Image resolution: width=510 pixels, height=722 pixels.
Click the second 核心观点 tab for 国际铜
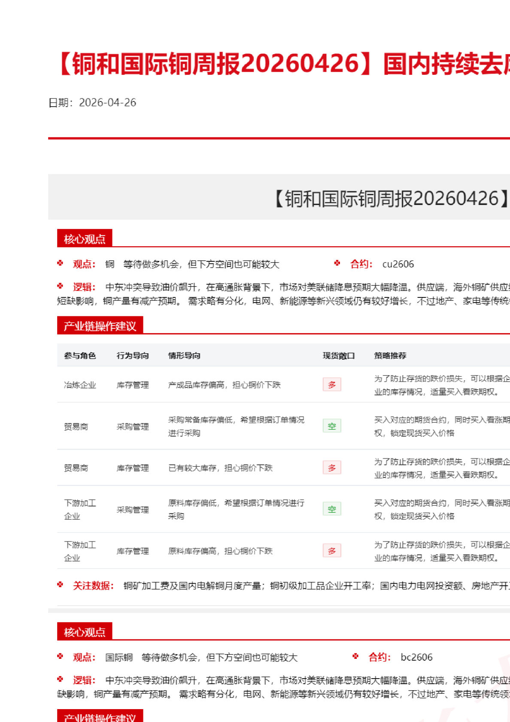pos(85,632)
